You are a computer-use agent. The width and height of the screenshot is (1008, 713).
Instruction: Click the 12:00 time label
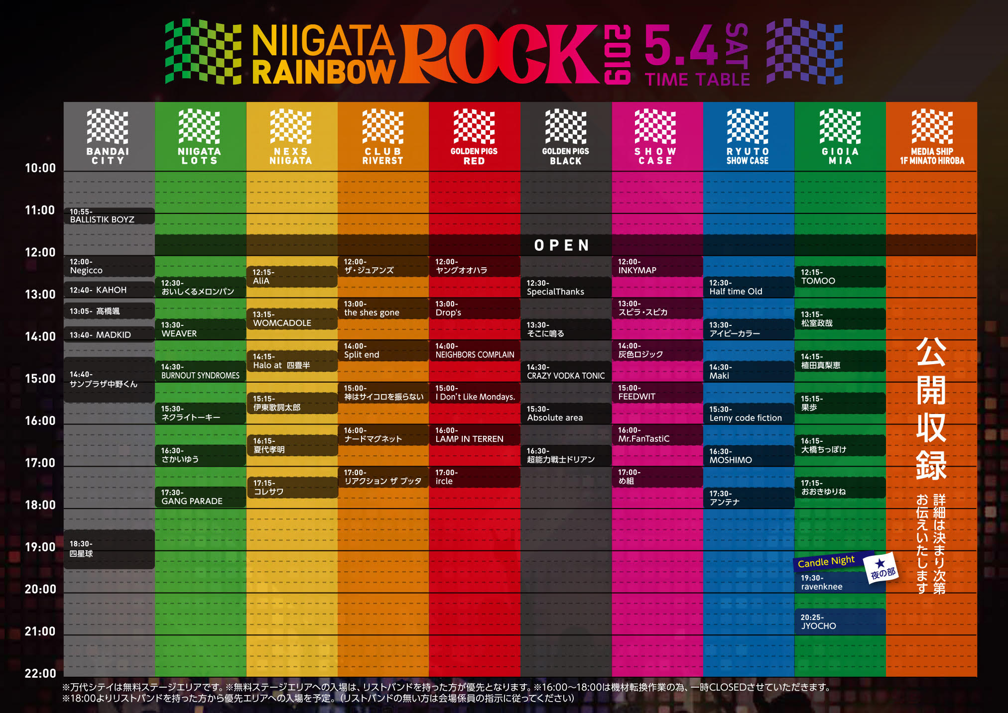pos(40,252)
